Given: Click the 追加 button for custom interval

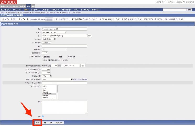Looking at the screenshot, I should (83, 65).
